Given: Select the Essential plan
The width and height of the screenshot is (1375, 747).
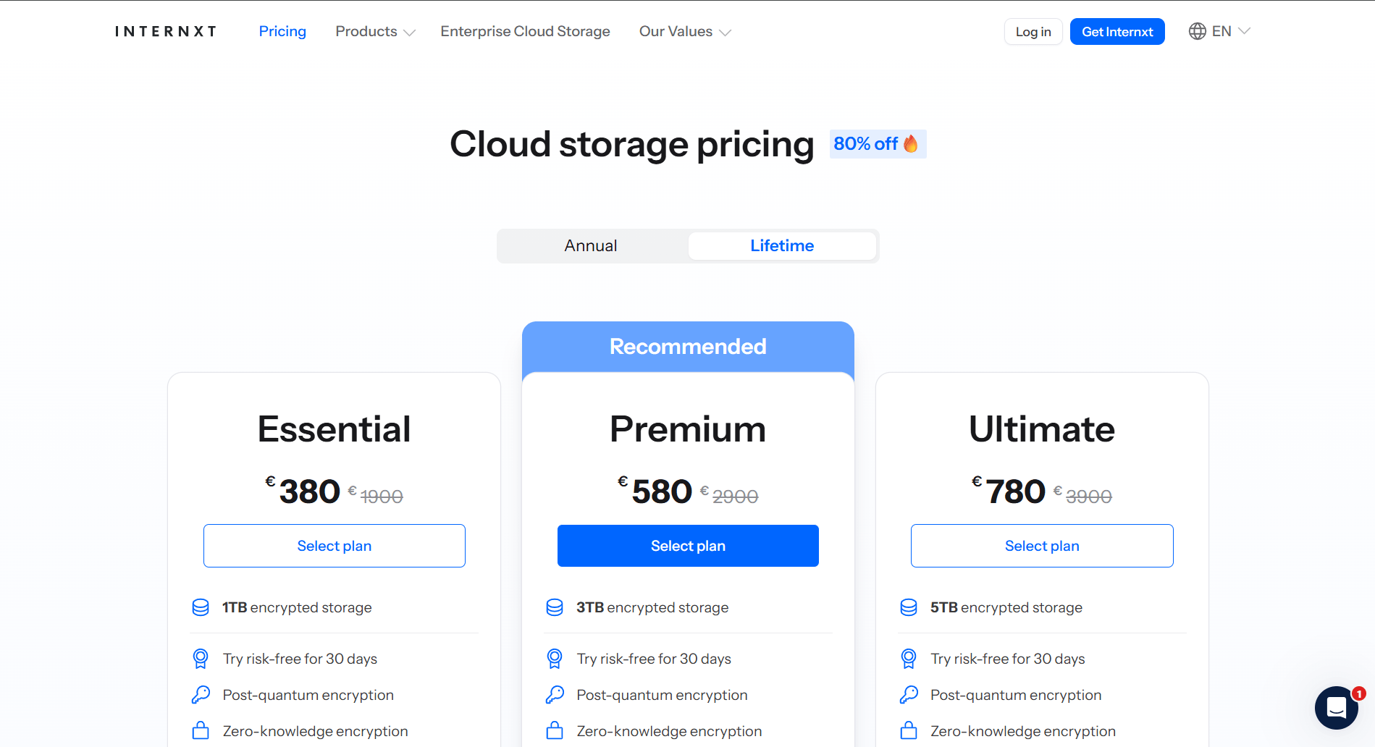Looking at the screenshot, I should pos(335,546).
